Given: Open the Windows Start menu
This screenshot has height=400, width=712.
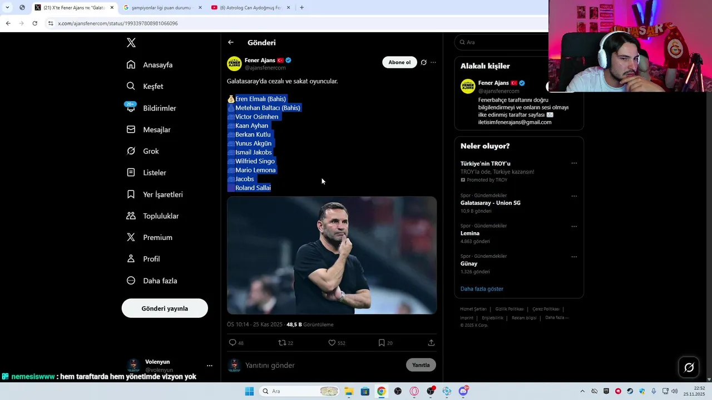Looking at the screenshot, I should 249,391.
